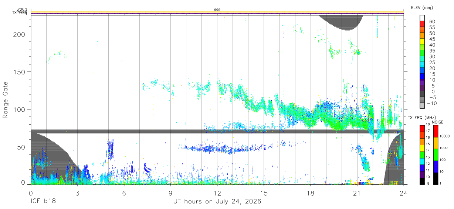Select the yellow 40–45 degree elevation swatch
Viewport: 454px width, 209px height.
[422, 41]
